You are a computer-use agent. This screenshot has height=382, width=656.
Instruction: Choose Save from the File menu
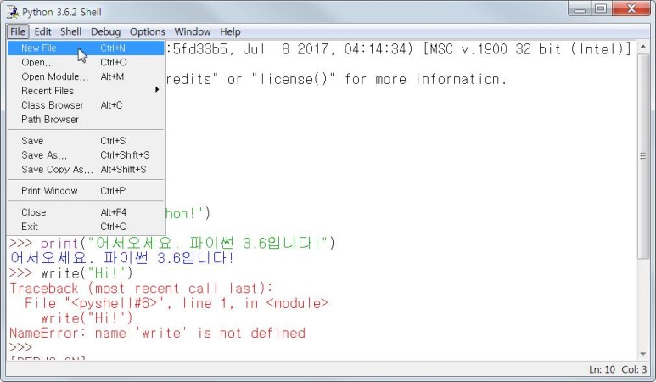86,141
